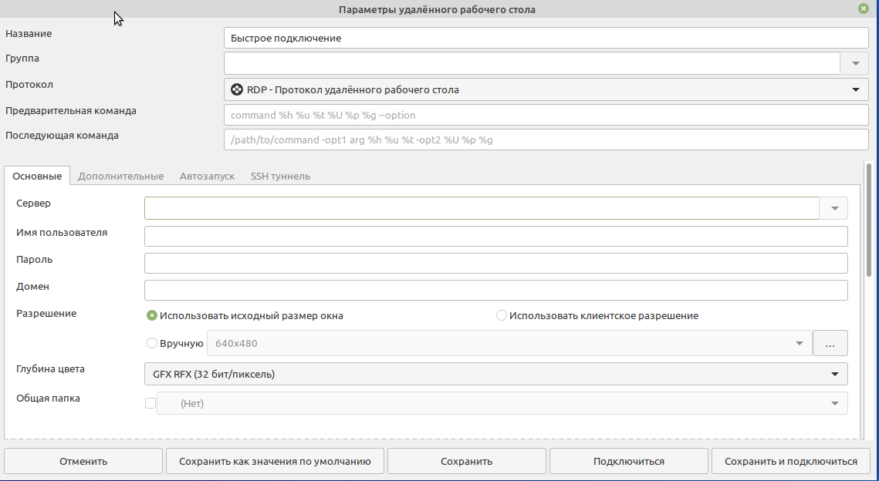Screen dimensions: 879x481
Task: Expand the Группа dropdown arrow
Action: click(x=855, y=62)
